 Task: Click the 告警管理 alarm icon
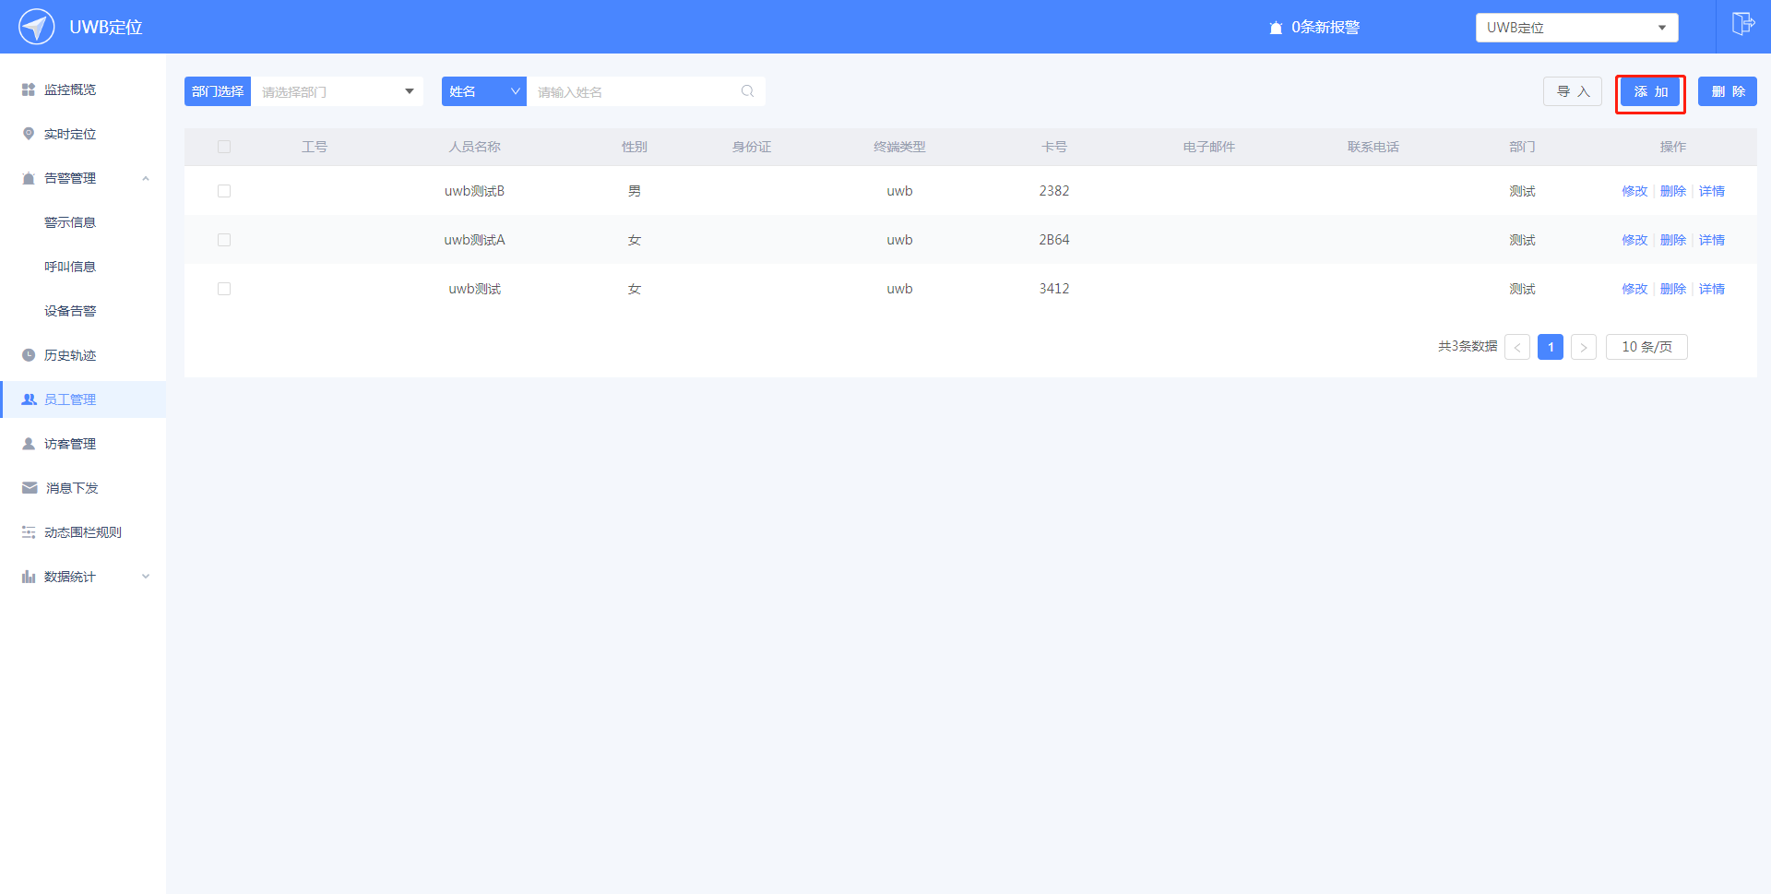29,178
